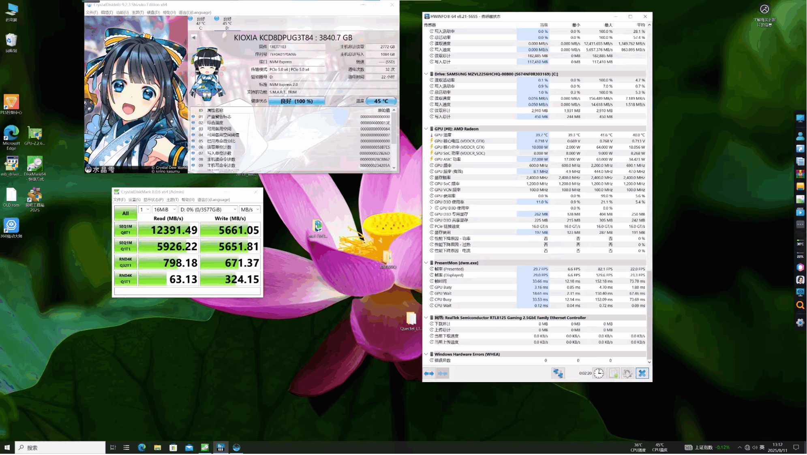Viewport: 807px width, 455px height.
Task: Open CrystalDiskInfo 功能(U) menu
Action: pos(122,13)
